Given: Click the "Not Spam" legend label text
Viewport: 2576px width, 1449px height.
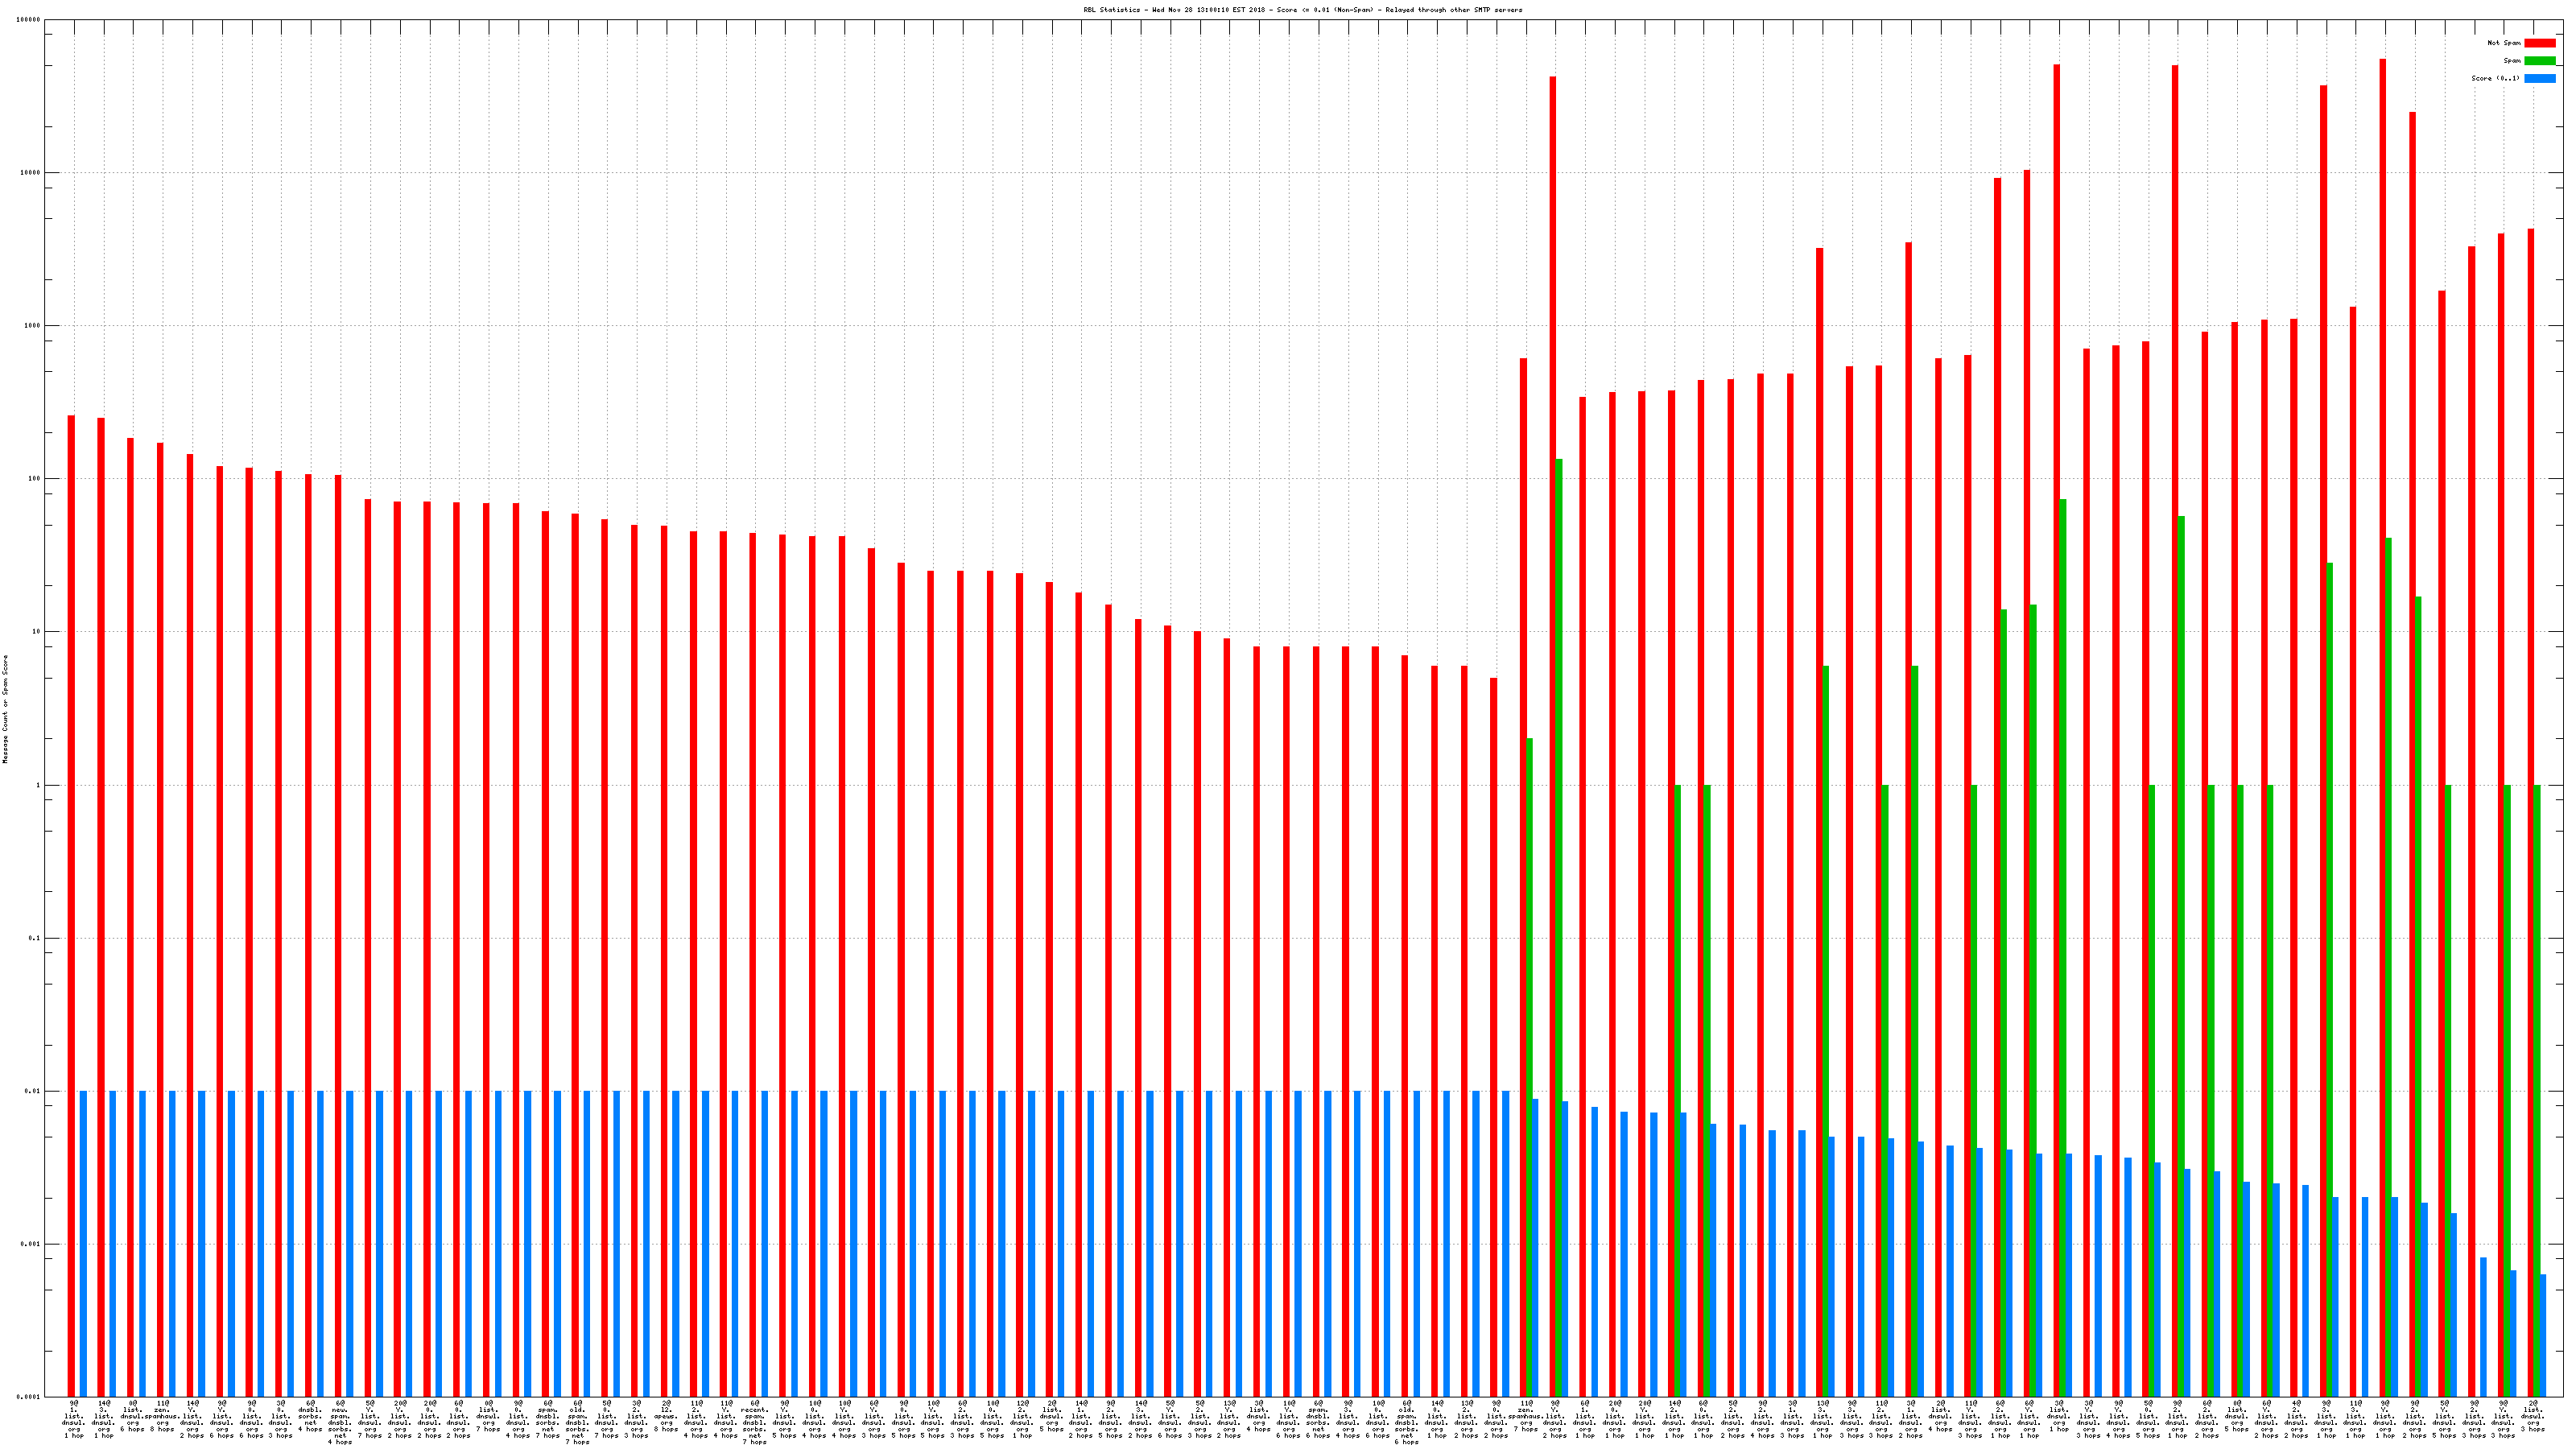Looking at the screenshot, I should point(2504,43).
